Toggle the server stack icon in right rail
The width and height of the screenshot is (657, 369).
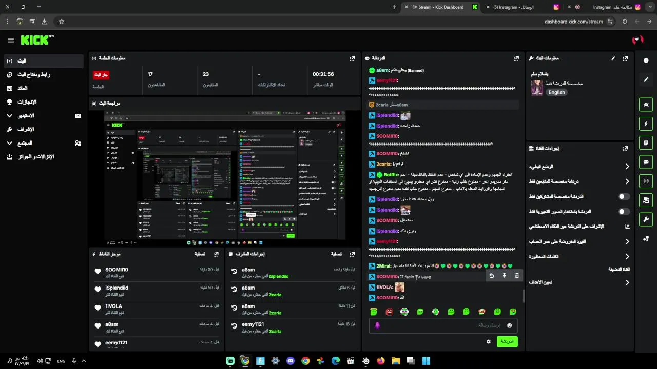point(646,200)
